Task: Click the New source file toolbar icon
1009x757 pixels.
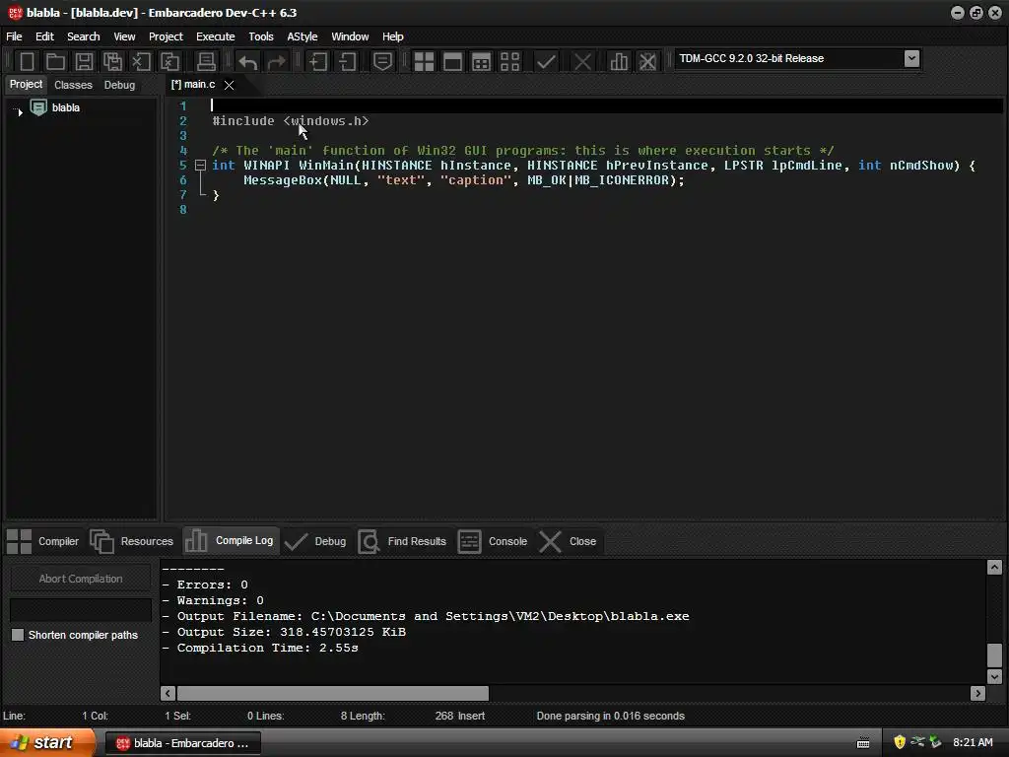Action: 27,62
